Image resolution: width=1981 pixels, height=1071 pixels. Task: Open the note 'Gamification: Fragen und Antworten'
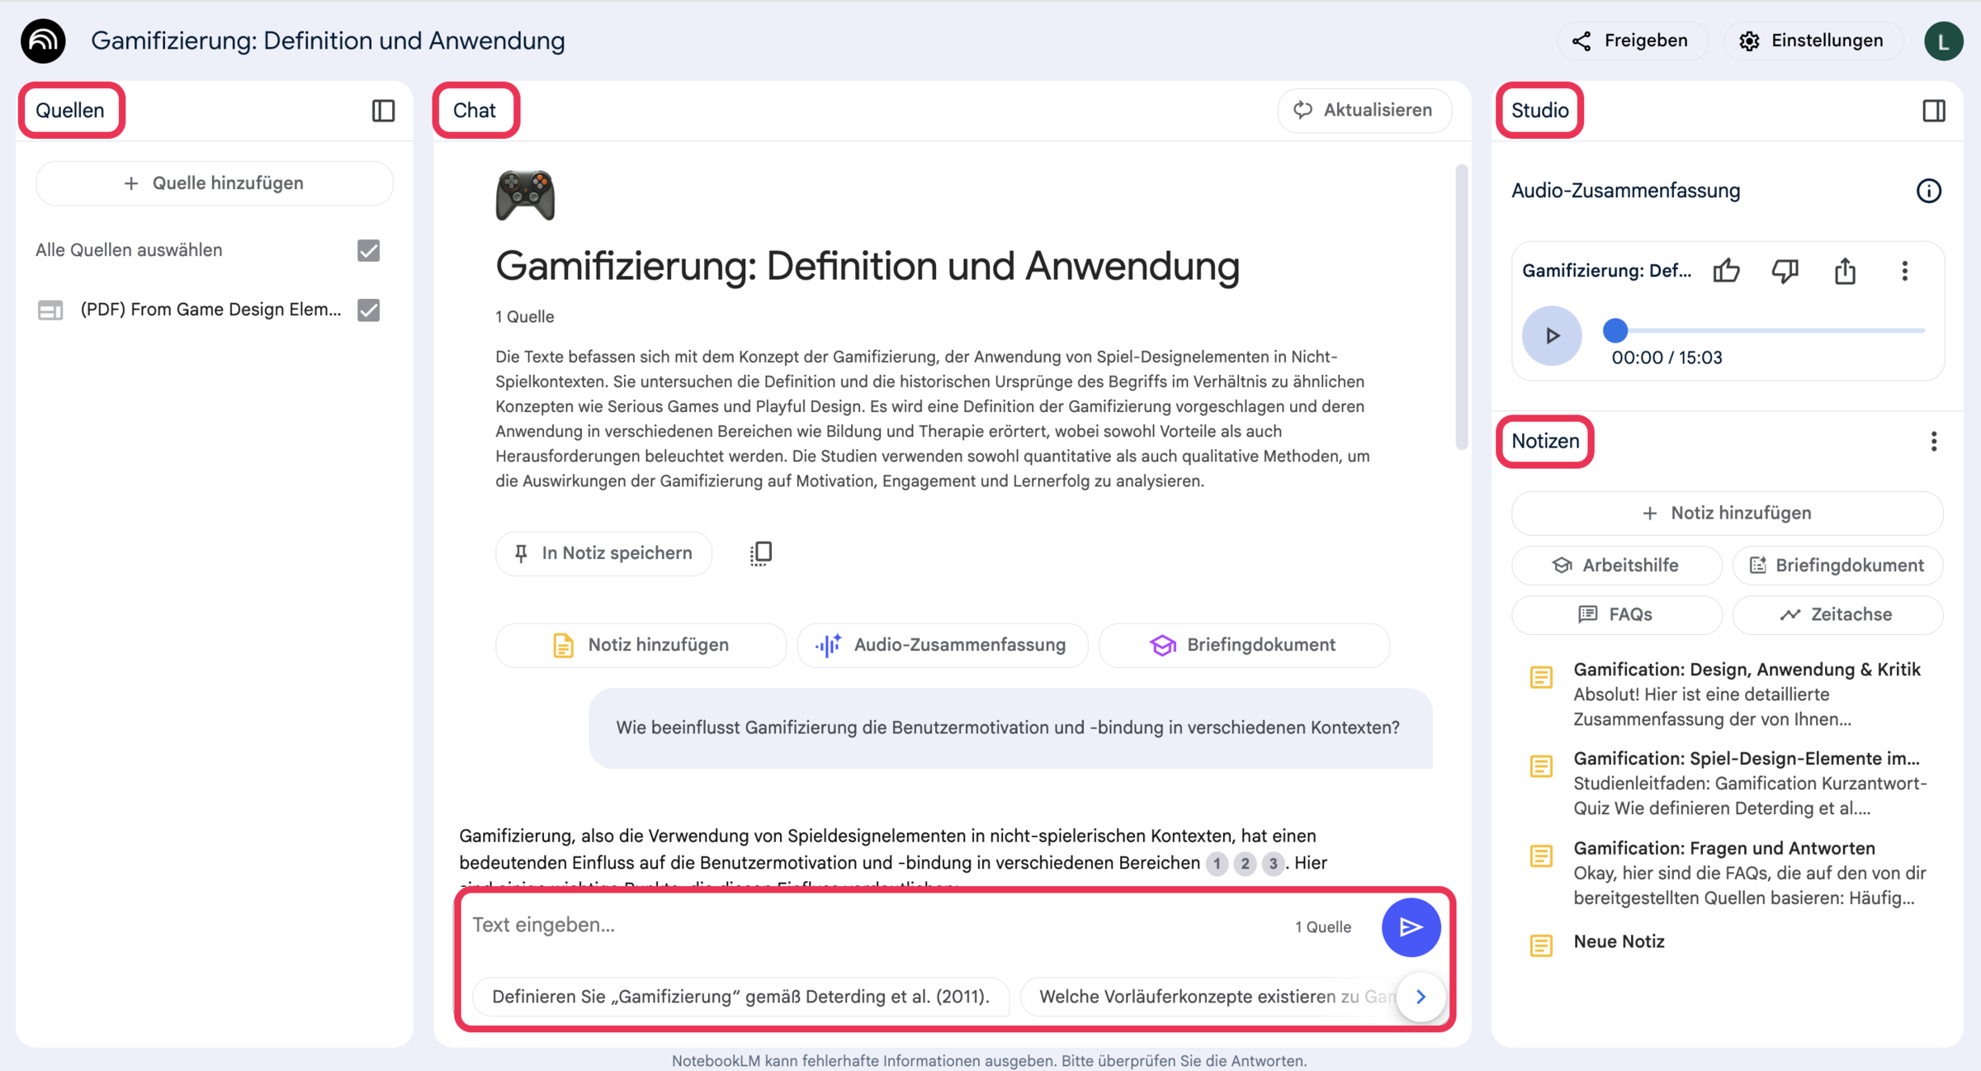pos(1723,848)
